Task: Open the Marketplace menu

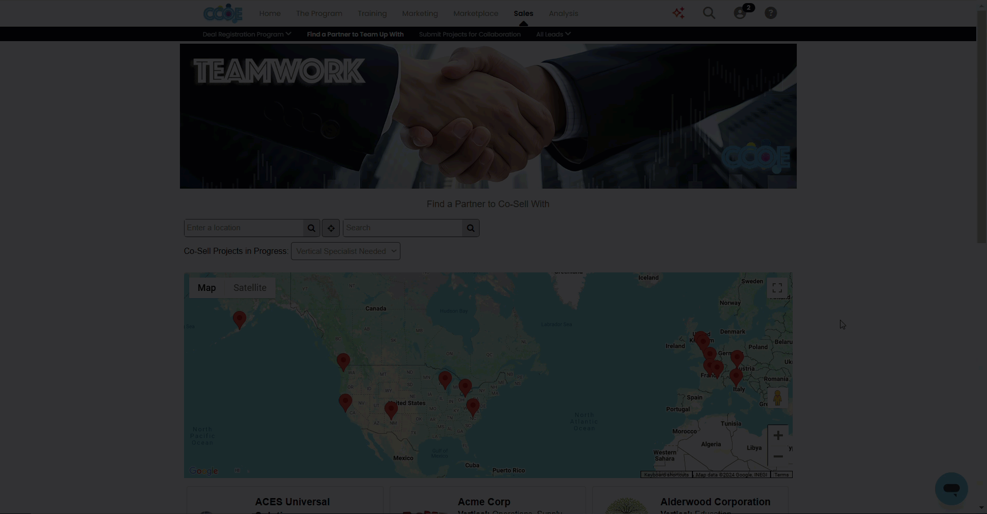Action: 476,13
